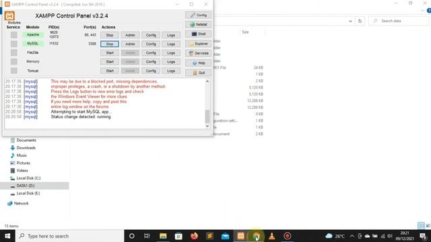Launch the Shell button
This screenshot has height=242, width=431.
198,34
